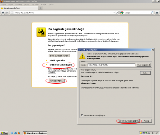Click the Vazgeç cancel button
The image size is (160, 135).
(x=146, y=121)
